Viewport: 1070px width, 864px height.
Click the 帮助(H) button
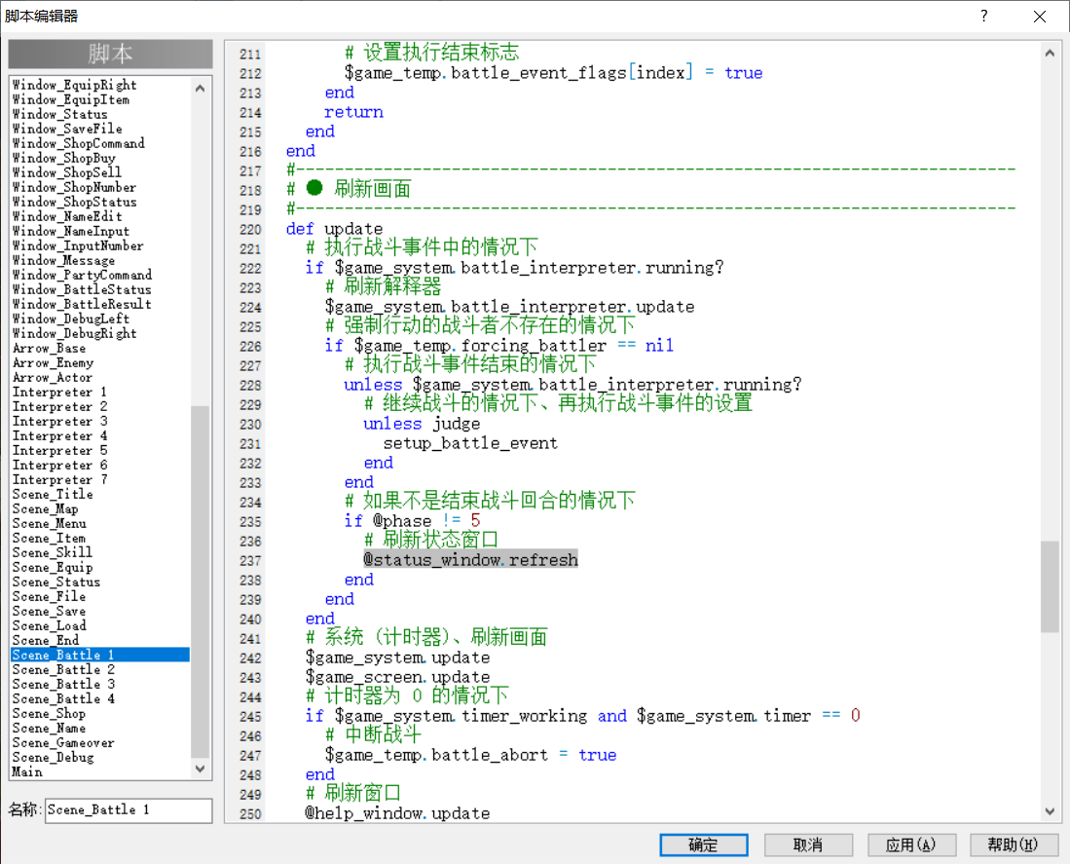click(1015, 845)
